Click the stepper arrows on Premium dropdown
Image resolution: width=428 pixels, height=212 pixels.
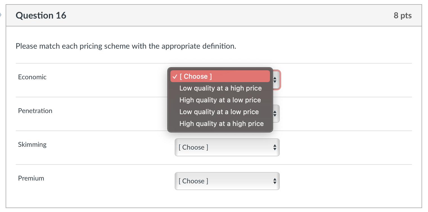pos(275,181)
